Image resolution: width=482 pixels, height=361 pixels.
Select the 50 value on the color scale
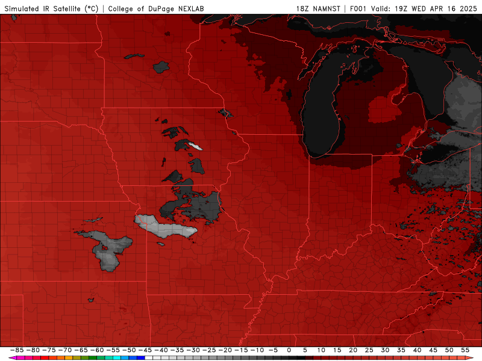pos(449,350)
